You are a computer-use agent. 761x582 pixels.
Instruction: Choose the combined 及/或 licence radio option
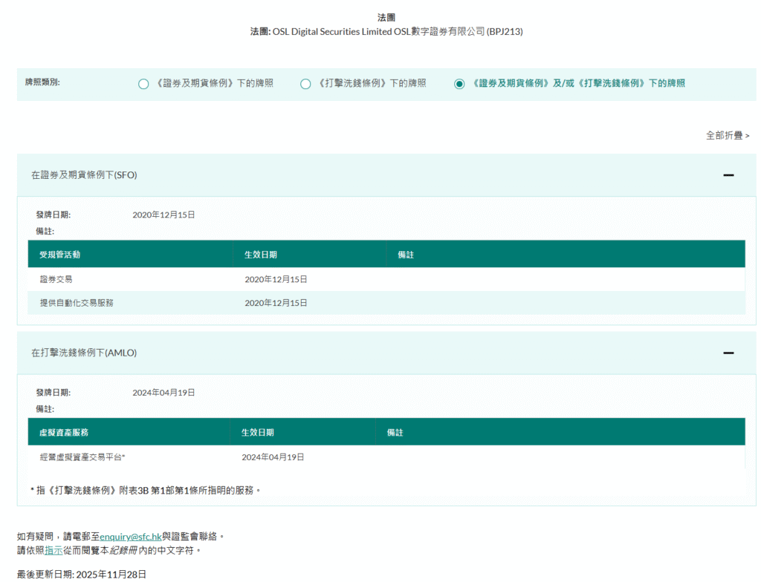[459, 84]
